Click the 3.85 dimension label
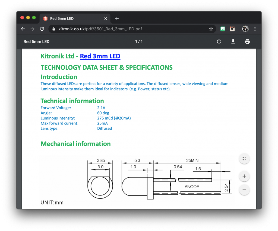Image resolution: width=278 pixels, height=231 pixels. point(101,161)
